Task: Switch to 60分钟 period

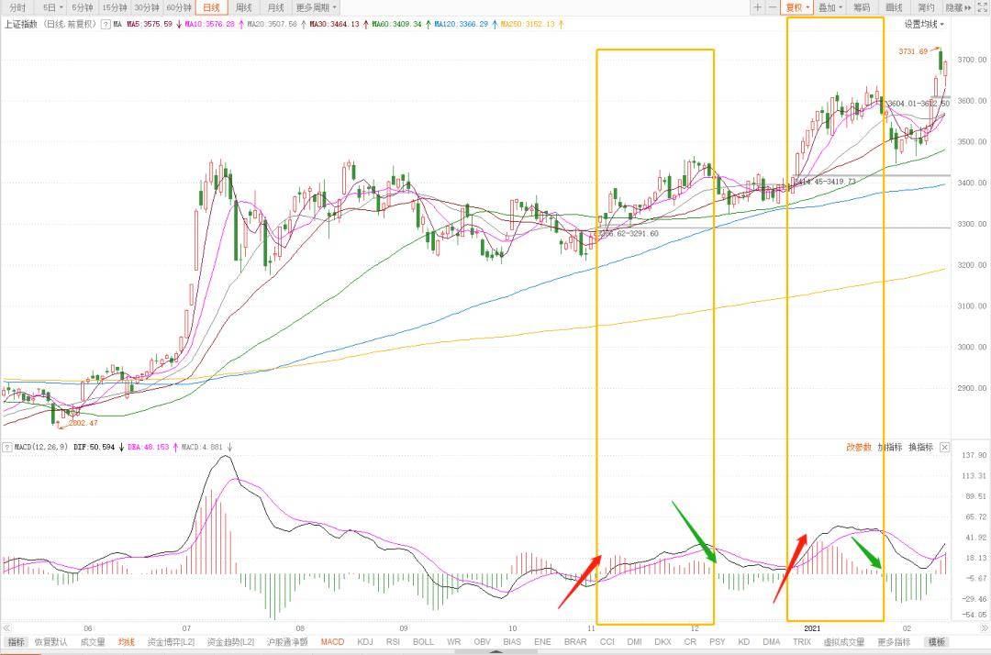Action: tap(179, 7)
